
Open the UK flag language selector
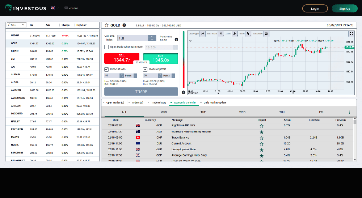point(55,8)
